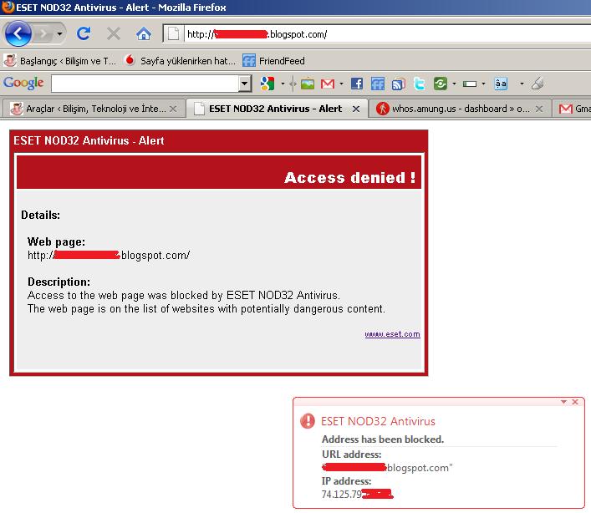591x513 pixels.
Task: Close the ESET NOD32 notification popup
Action: [575, 402]
